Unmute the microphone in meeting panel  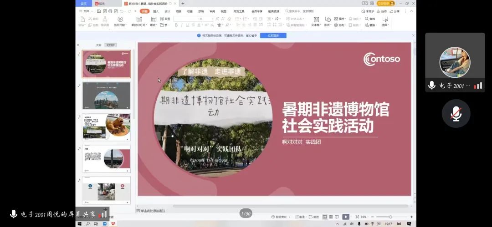point(456,113)
